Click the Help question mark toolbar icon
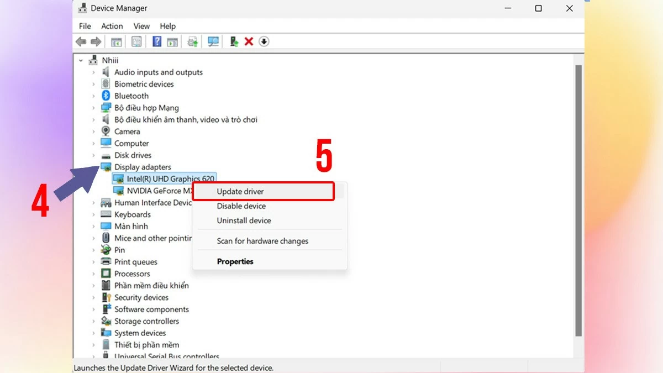The width and height of the screenshot is (663, 373). coord(156,41)
